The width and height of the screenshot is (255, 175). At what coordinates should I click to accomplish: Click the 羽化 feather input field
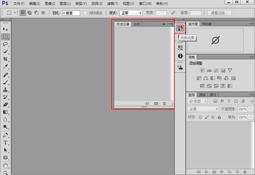71,13
